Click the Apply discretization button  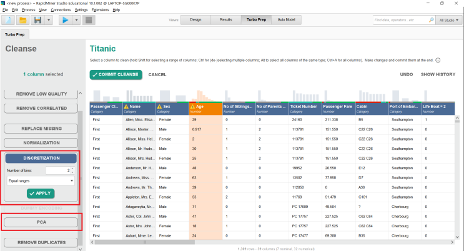click(x=41, y=194)
